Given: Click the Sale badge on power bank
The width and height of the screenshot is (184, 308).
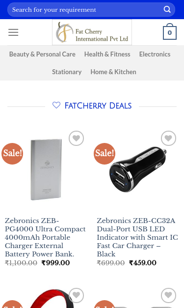Looking at the screenshot, I should click(x=12, y=154).
